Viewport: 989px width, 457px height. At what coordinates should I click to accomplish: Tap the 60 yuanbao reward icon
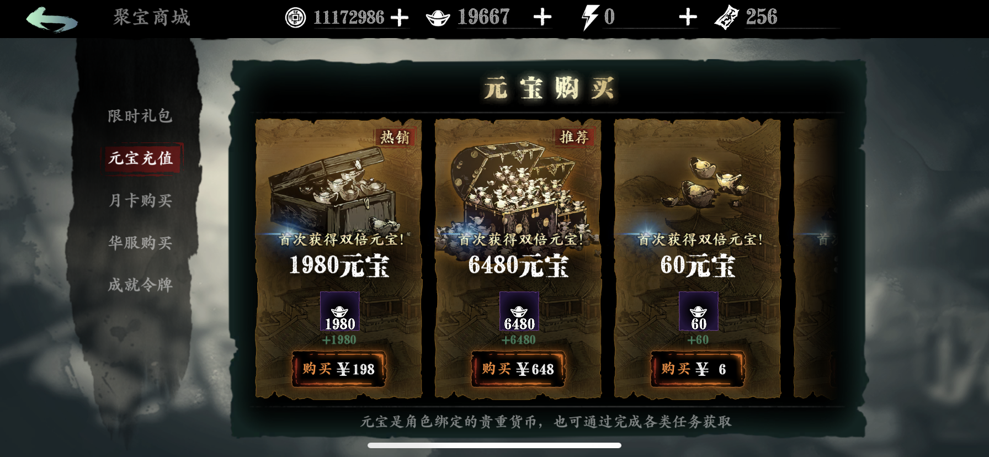pos(699,311)
